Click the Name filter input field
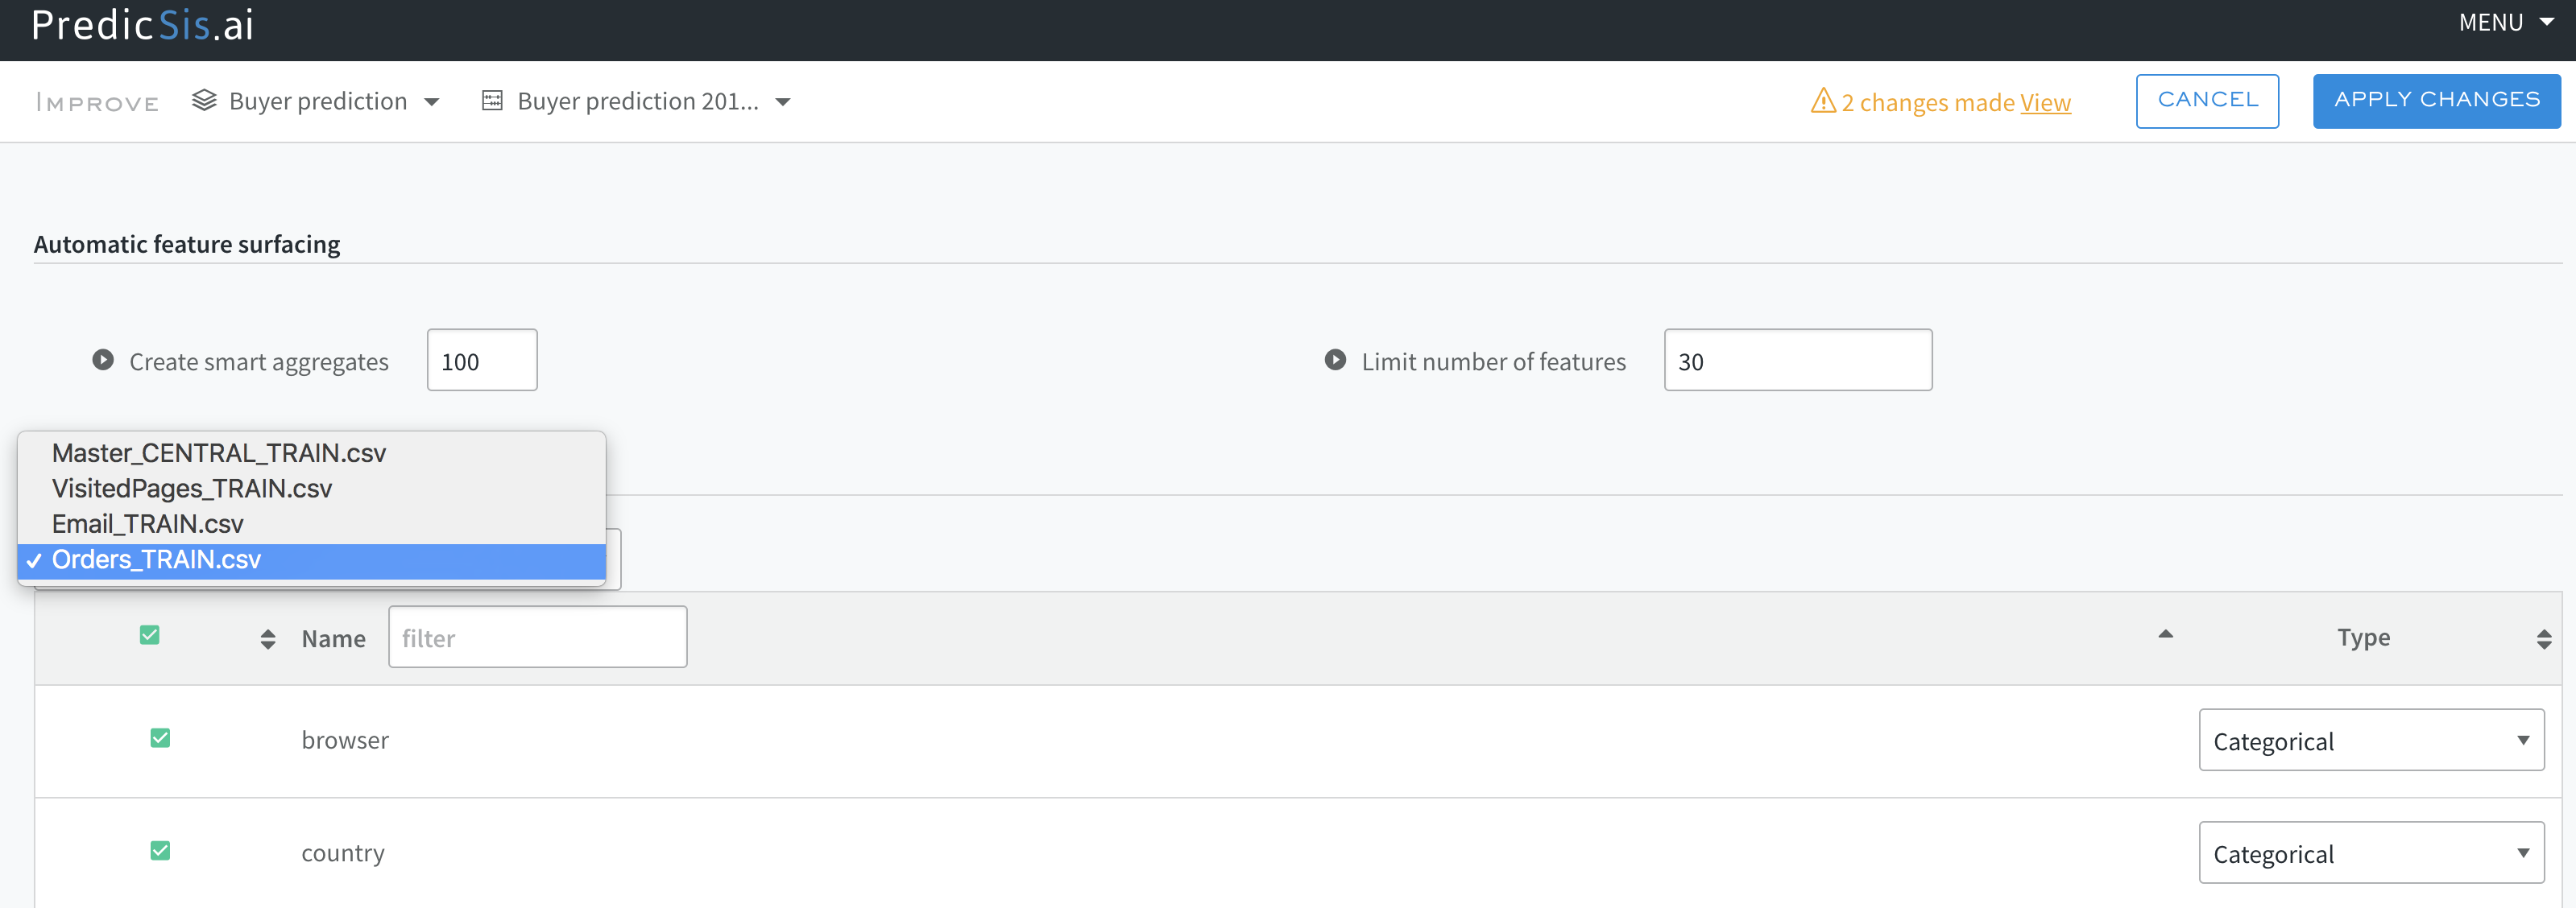 click(537, 638)
